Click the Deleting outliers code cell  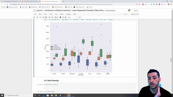90,86
